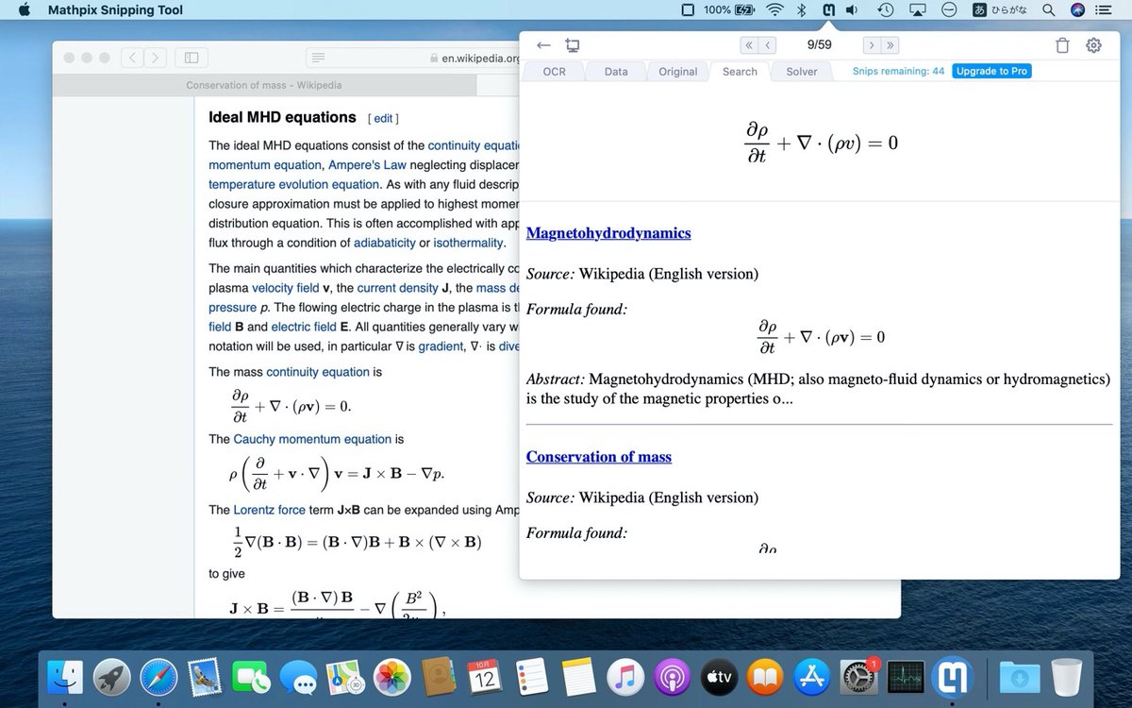Click Safari forward button

tap(156, 58)
